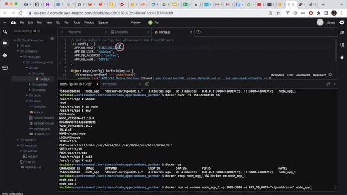Viewport: 347px width, 195px height.
Task: Expand the views folder
Action: point(27,101)
